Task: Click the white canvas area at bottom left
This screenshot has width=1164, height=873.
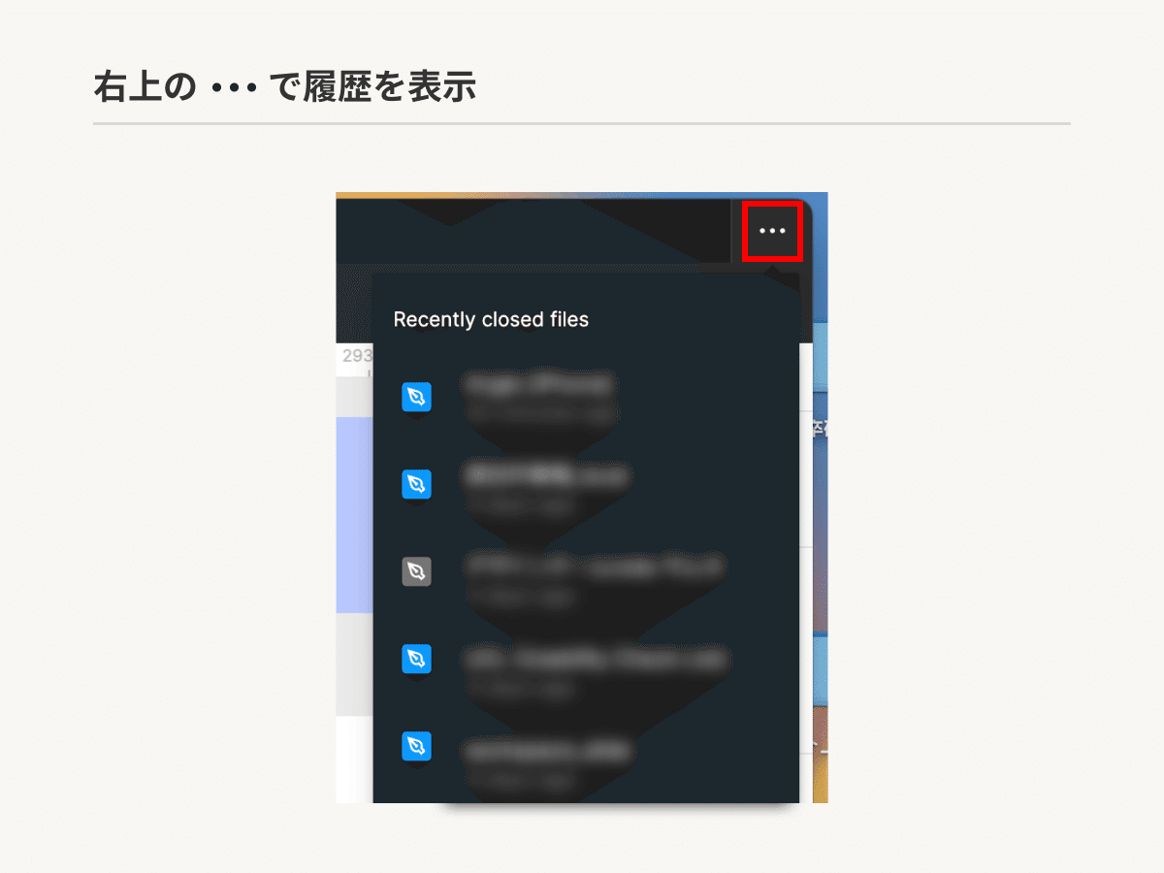Action: click(354, 760)
